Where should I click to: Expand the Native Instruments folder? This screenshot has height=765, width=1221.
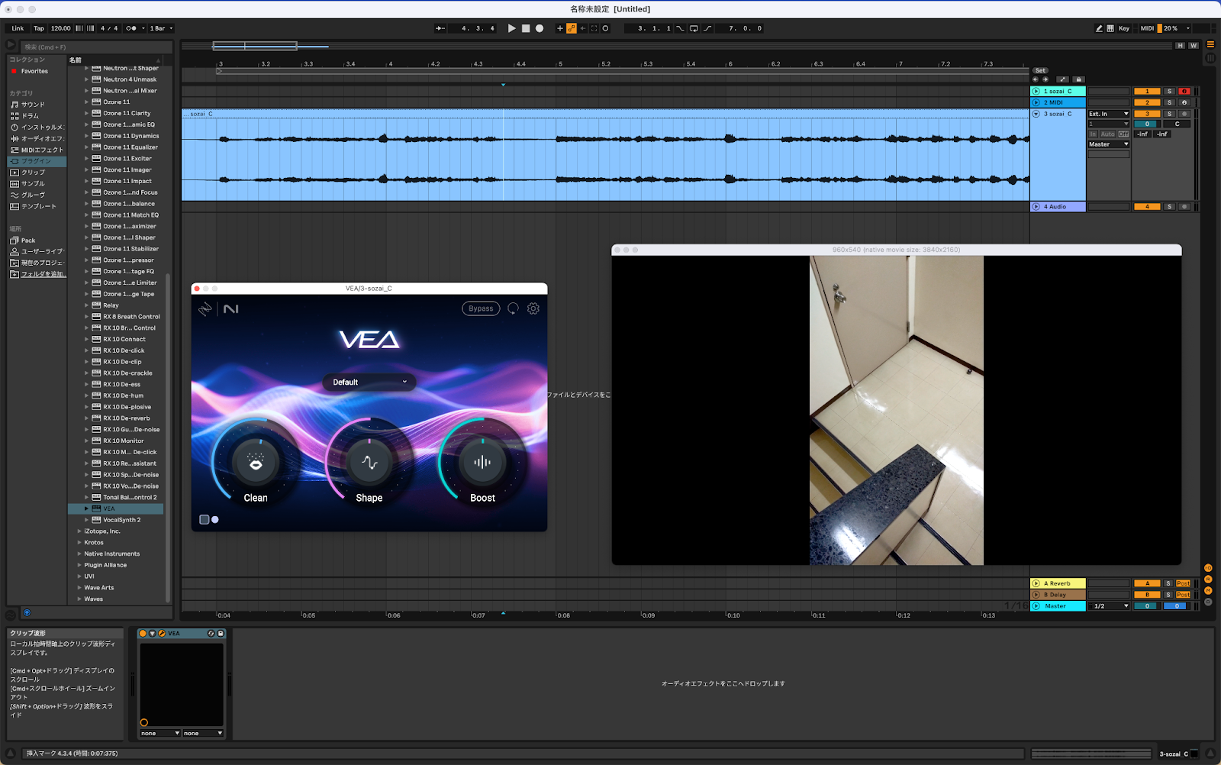[x=79, y=554]
